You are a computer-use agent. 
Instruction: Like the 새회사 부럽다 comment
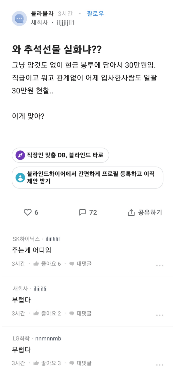click(x=36, y=313)
